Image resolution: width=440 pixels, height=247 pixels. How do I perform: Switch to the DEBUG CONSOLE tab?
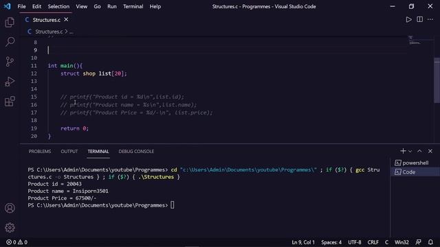point(136,151)
